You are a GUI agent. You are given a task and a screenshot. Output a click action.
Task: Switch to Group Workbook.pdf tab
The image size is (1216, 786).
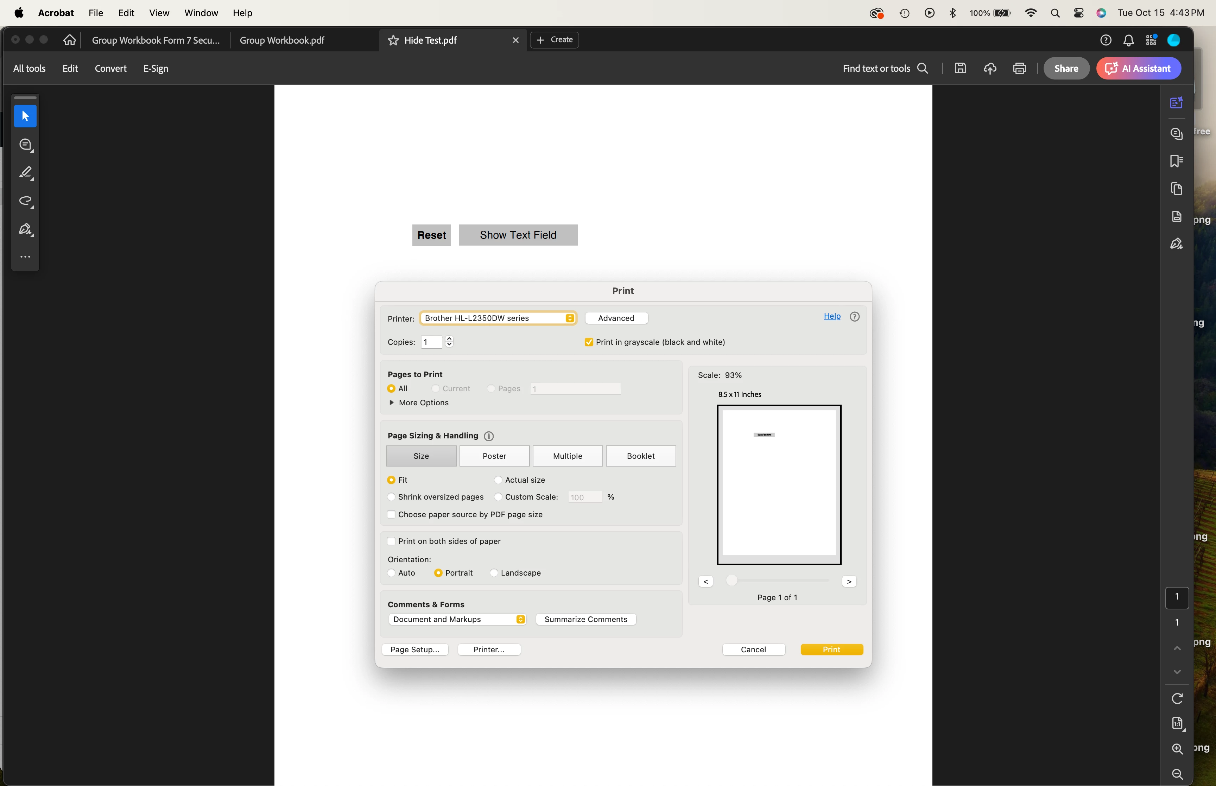[x=282, y=40]
